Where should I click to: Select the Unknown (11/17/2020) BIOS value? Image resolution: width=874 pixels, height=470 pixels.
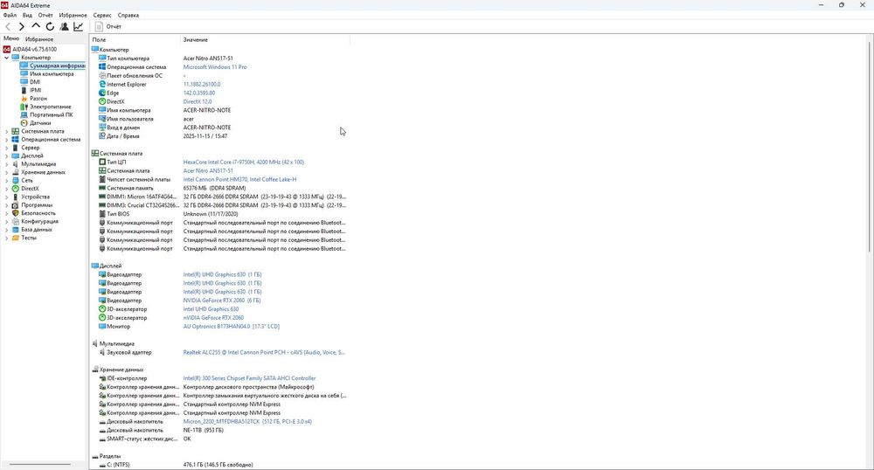click(211, 214)
